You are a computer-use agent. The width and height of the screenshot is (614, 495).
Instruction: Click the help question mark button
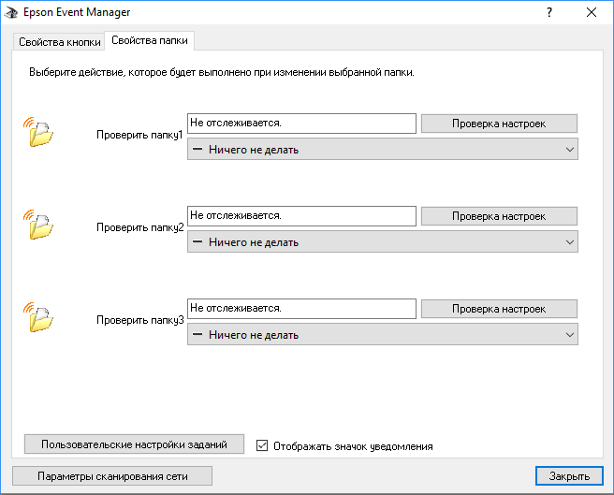548,12
